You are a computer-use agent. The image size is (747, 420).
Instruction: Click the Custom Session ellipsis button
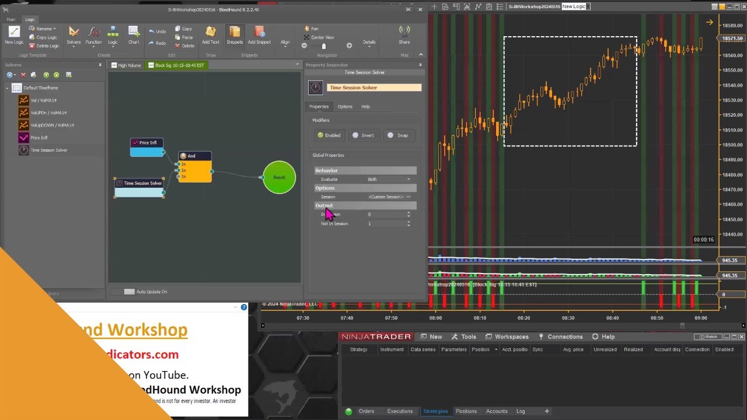(x=409, y=197)
